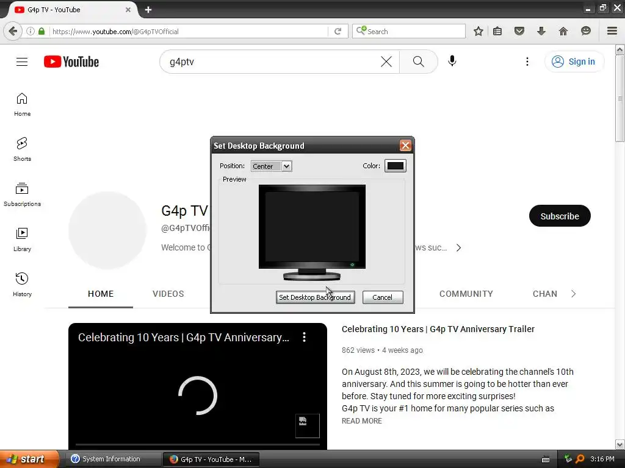Click the 3:16 PM taskbar clock
This screenshot has height=468, width=625.
602,459
